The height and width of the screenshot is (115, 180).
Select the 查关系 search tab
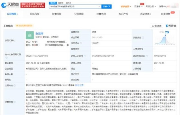point(69,3)
